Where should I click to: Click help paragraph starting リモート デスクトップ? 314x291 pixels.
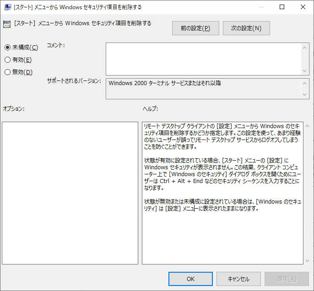pos(222,136)
